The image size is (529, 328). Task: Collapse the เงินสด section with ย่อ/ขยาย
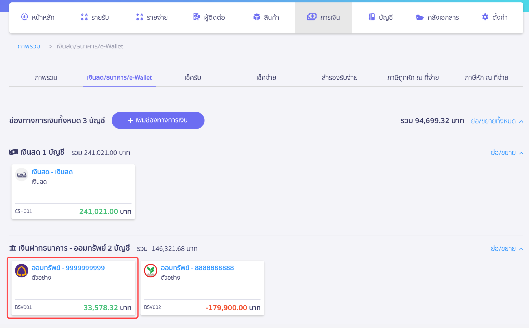click(507, 153)
